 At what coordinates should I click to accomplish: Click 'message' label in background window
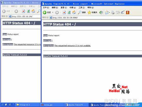point(7,39)
